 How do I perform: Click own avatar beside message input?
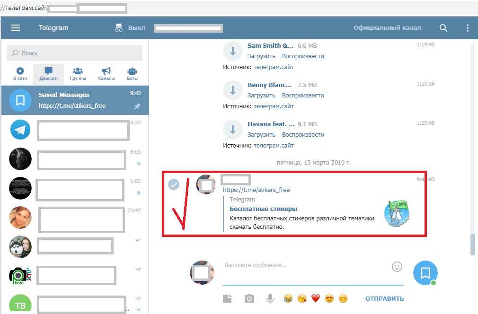202,272
